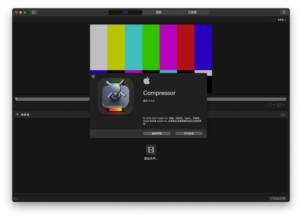Image resolution: width=302 pixels, height=218 pixels.
Task: Click the playhead marker on timeline
Action: [16, 99]
